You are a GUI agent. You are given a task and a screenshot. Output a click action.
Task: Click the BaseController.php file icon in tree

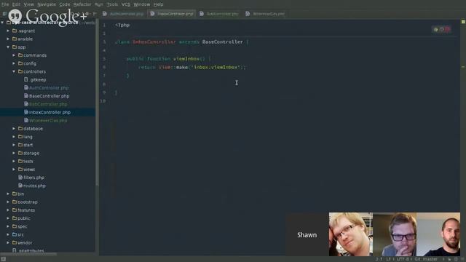coord(26,95)
